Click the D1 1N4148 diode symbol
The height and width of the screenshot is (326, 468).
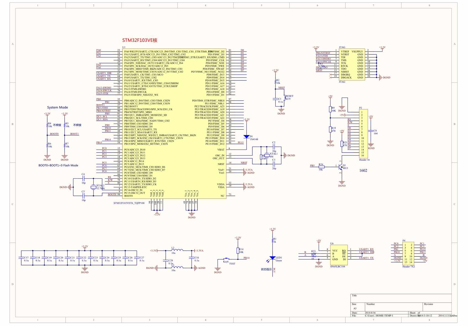point(247,137)
